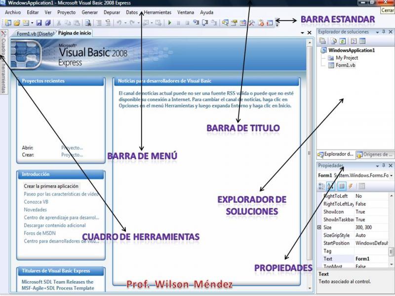Open the Add New Item dropdown arrow

[32, 23]
